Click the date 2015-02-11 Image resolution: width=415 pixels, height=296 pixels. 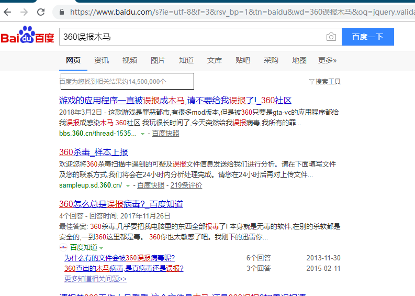(323, 268)
